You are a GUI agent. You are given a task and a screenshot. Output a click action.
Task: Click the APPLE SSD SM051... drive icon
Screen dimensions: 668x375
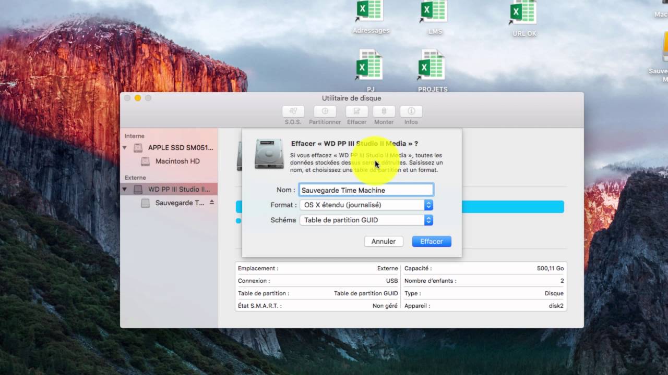138,148
